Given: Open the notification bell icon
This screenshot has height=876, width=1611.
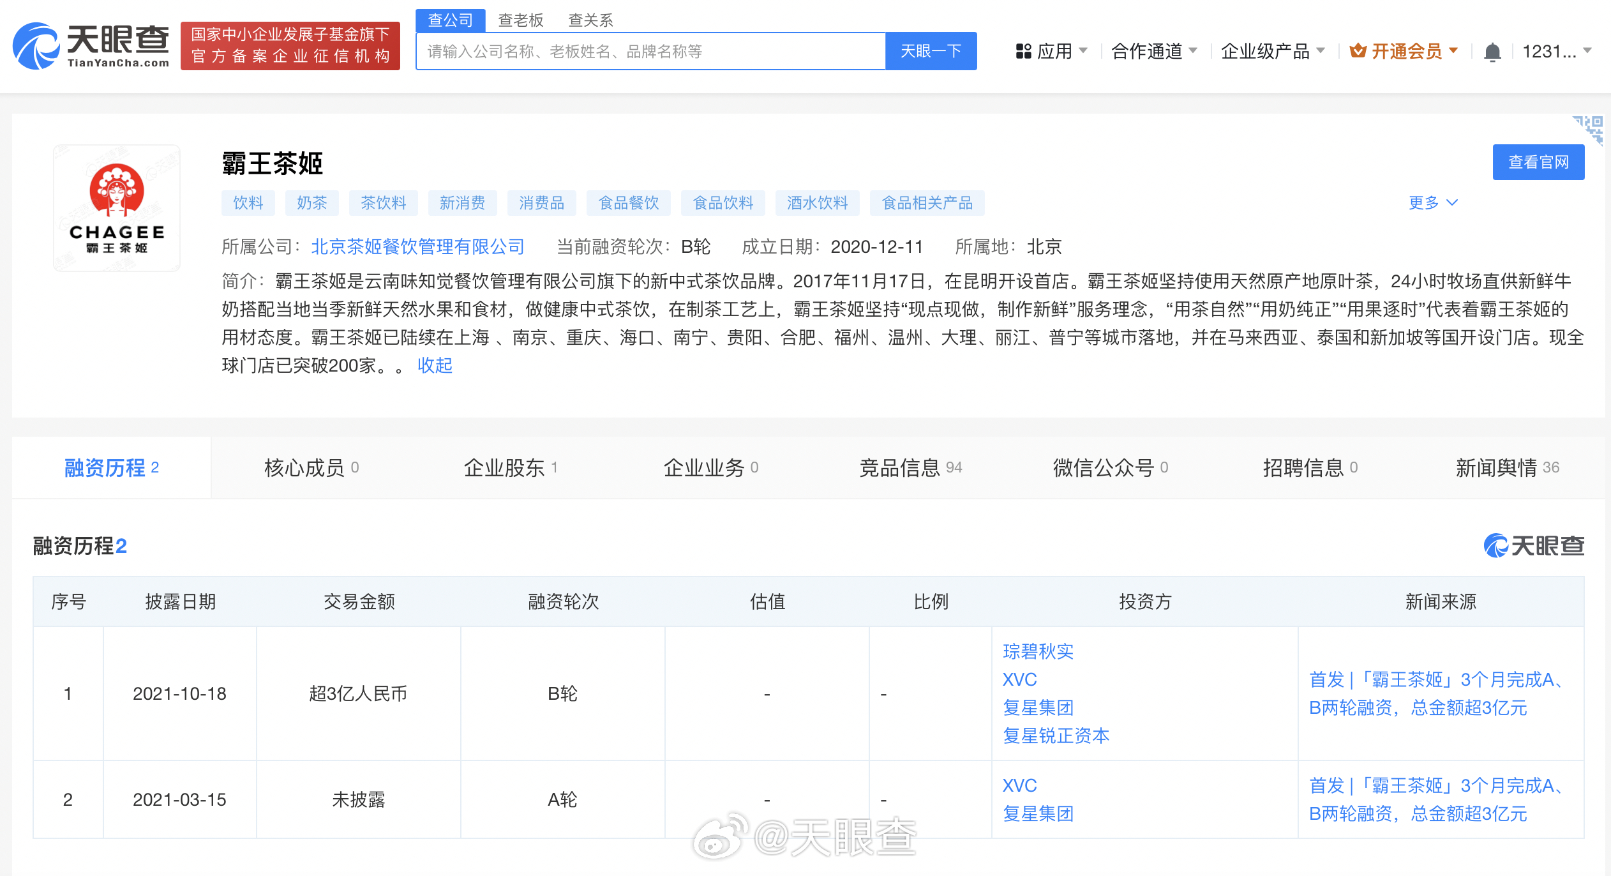Looking at the screenshot, I should click(1492, 52).
